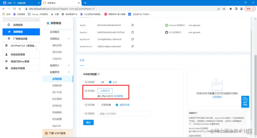
Task: Open the 如何获取 link
Action: coord(119,96)
